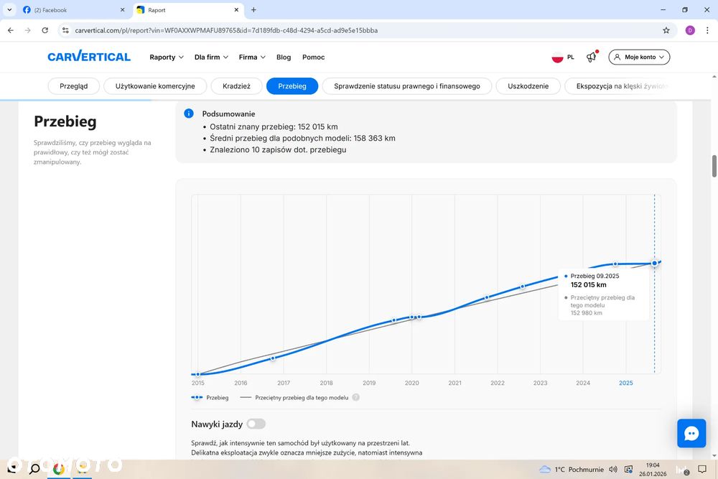Click the browser back arrow
This screenshot has height=479, width=718.
[11, 30]
